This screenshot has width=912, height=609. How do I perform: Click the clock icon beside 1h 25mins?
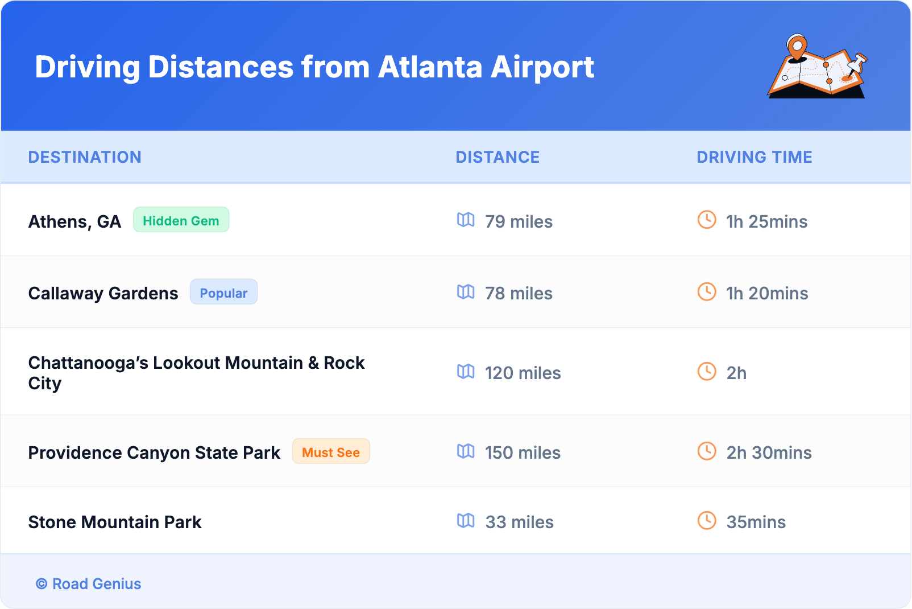pos(707,220)
